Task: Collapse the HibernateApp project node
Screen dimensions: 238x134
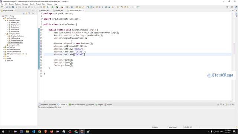Action: [x=1, y=16]
